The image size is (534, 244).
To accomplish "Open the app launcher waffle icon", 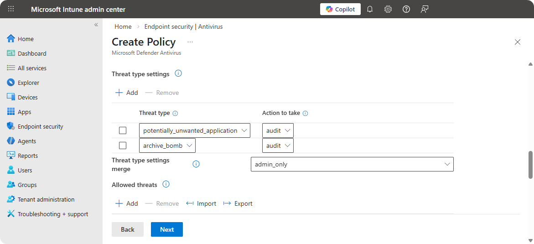I will pyautogui.click(x=11, y=9).
